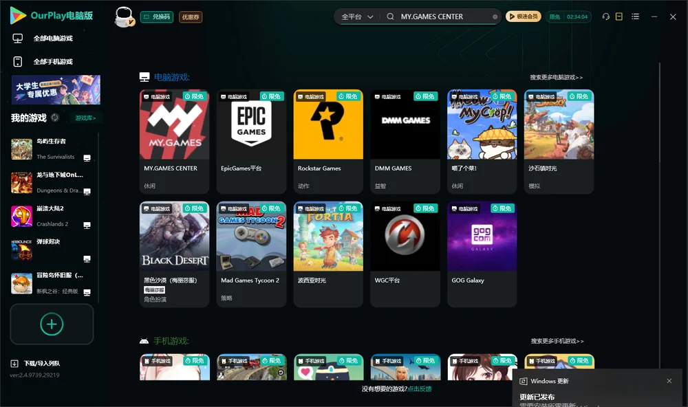This screenshot has height=407, width=688.
Task: Click the 兑换码 redeem code button
Action: pos(157,16)
